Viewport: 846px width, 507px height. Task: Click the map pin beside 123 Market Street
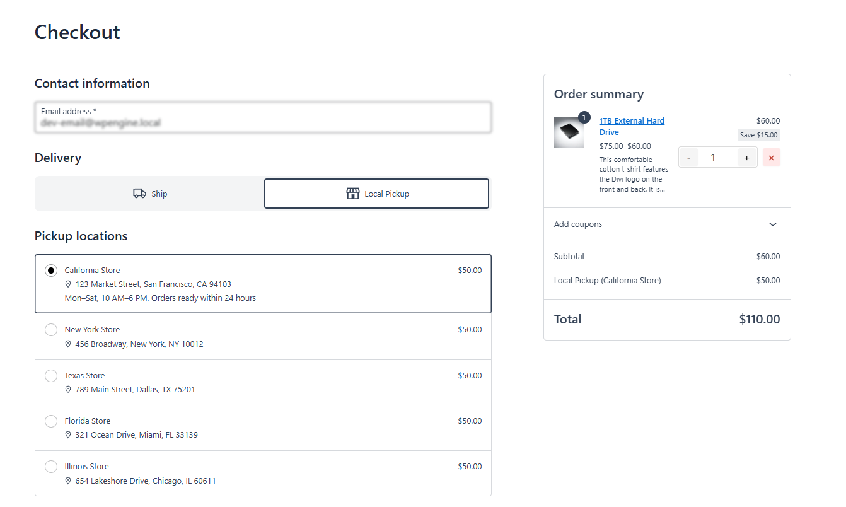point(68,284)
